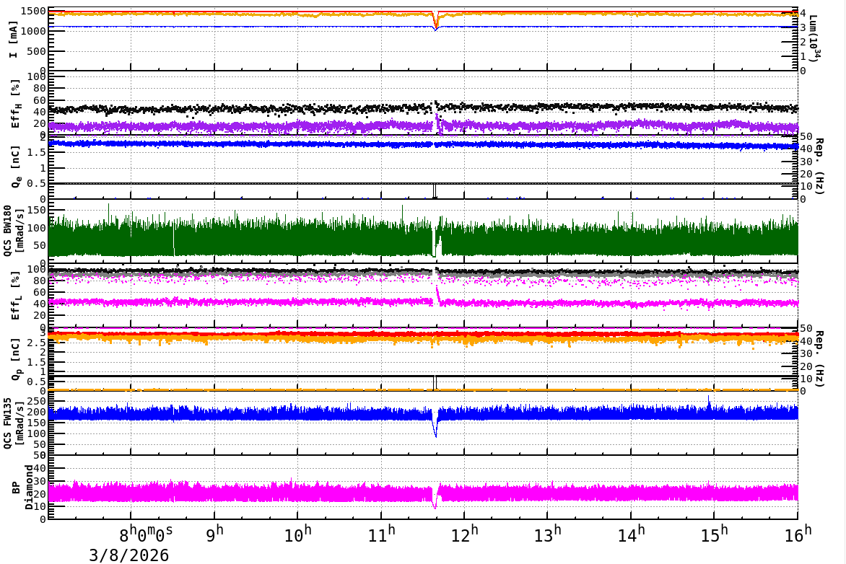Click the Lum(10^34) right axis title
The height and width of the screenshot is (564, 846).
pos(814,39)
